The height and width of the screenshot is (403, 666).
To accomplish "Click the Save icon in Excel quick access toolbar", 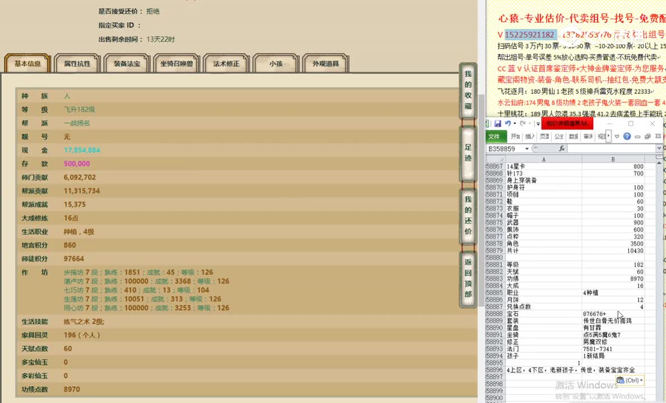I will coord(498,123).
